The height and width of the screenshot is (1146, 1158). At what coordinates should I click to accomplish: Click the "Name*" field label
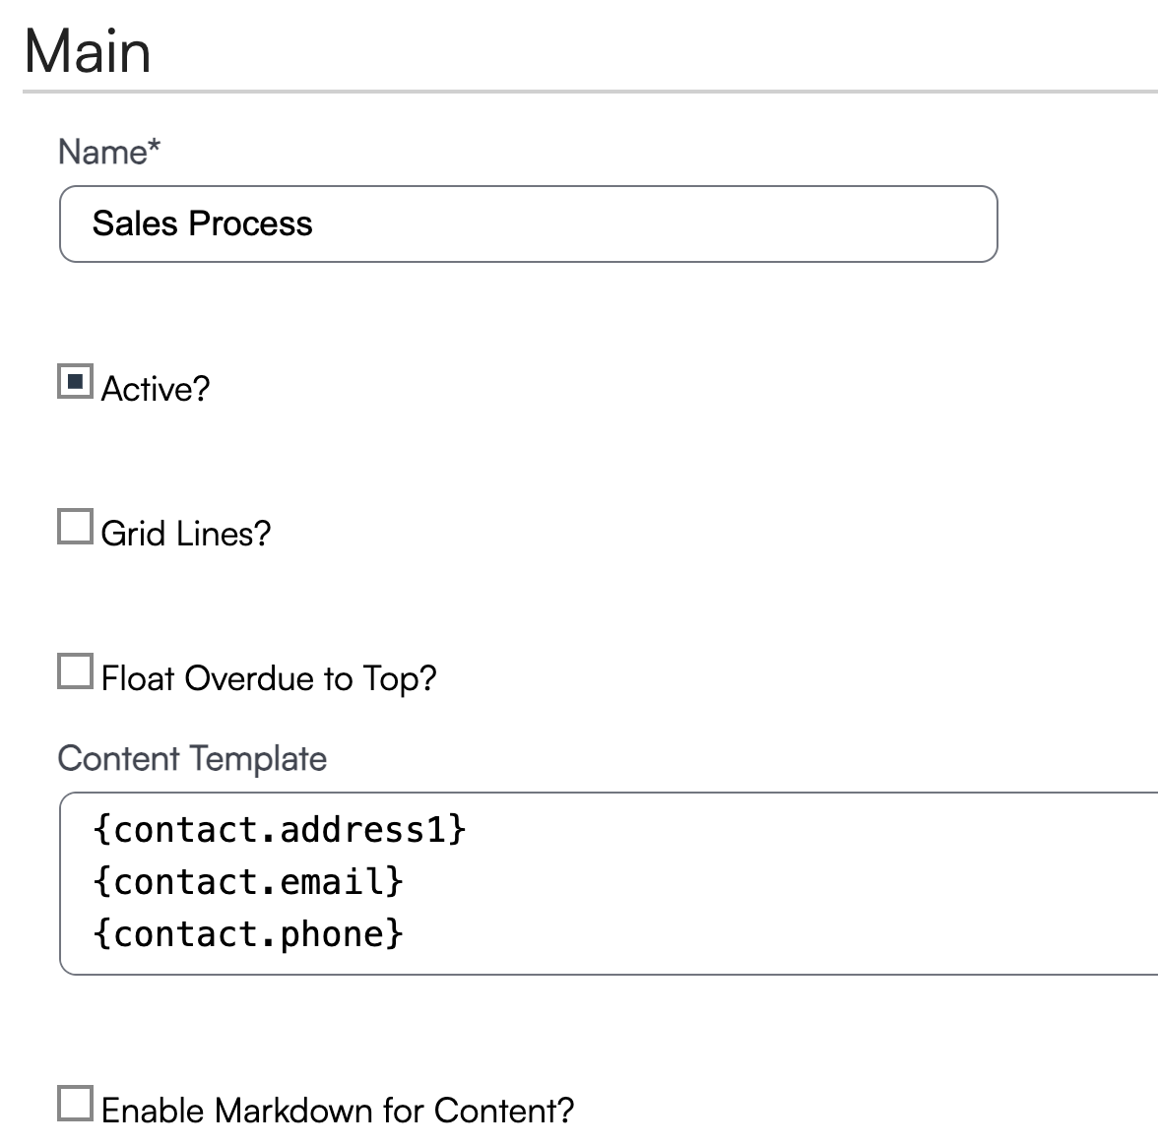click(102, 152)
